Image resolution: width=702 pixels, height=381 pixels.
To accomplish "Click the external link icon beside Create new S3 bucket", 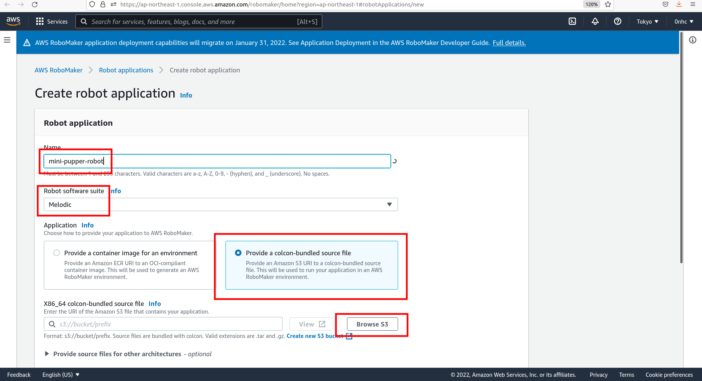I will pyautogui.click(x=349, y=336).
